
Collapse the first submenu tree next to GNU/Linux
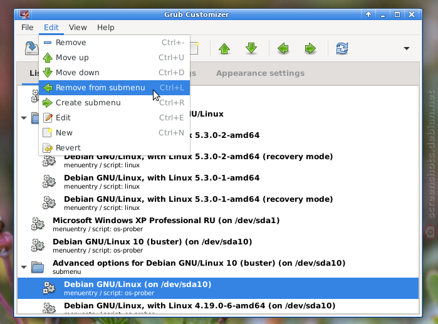point(24,118)
